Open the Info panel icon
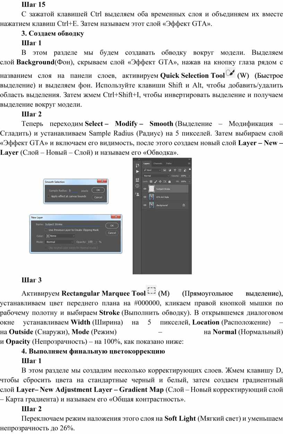This screenshot has height=434, width=283. [x=137, y=186]
